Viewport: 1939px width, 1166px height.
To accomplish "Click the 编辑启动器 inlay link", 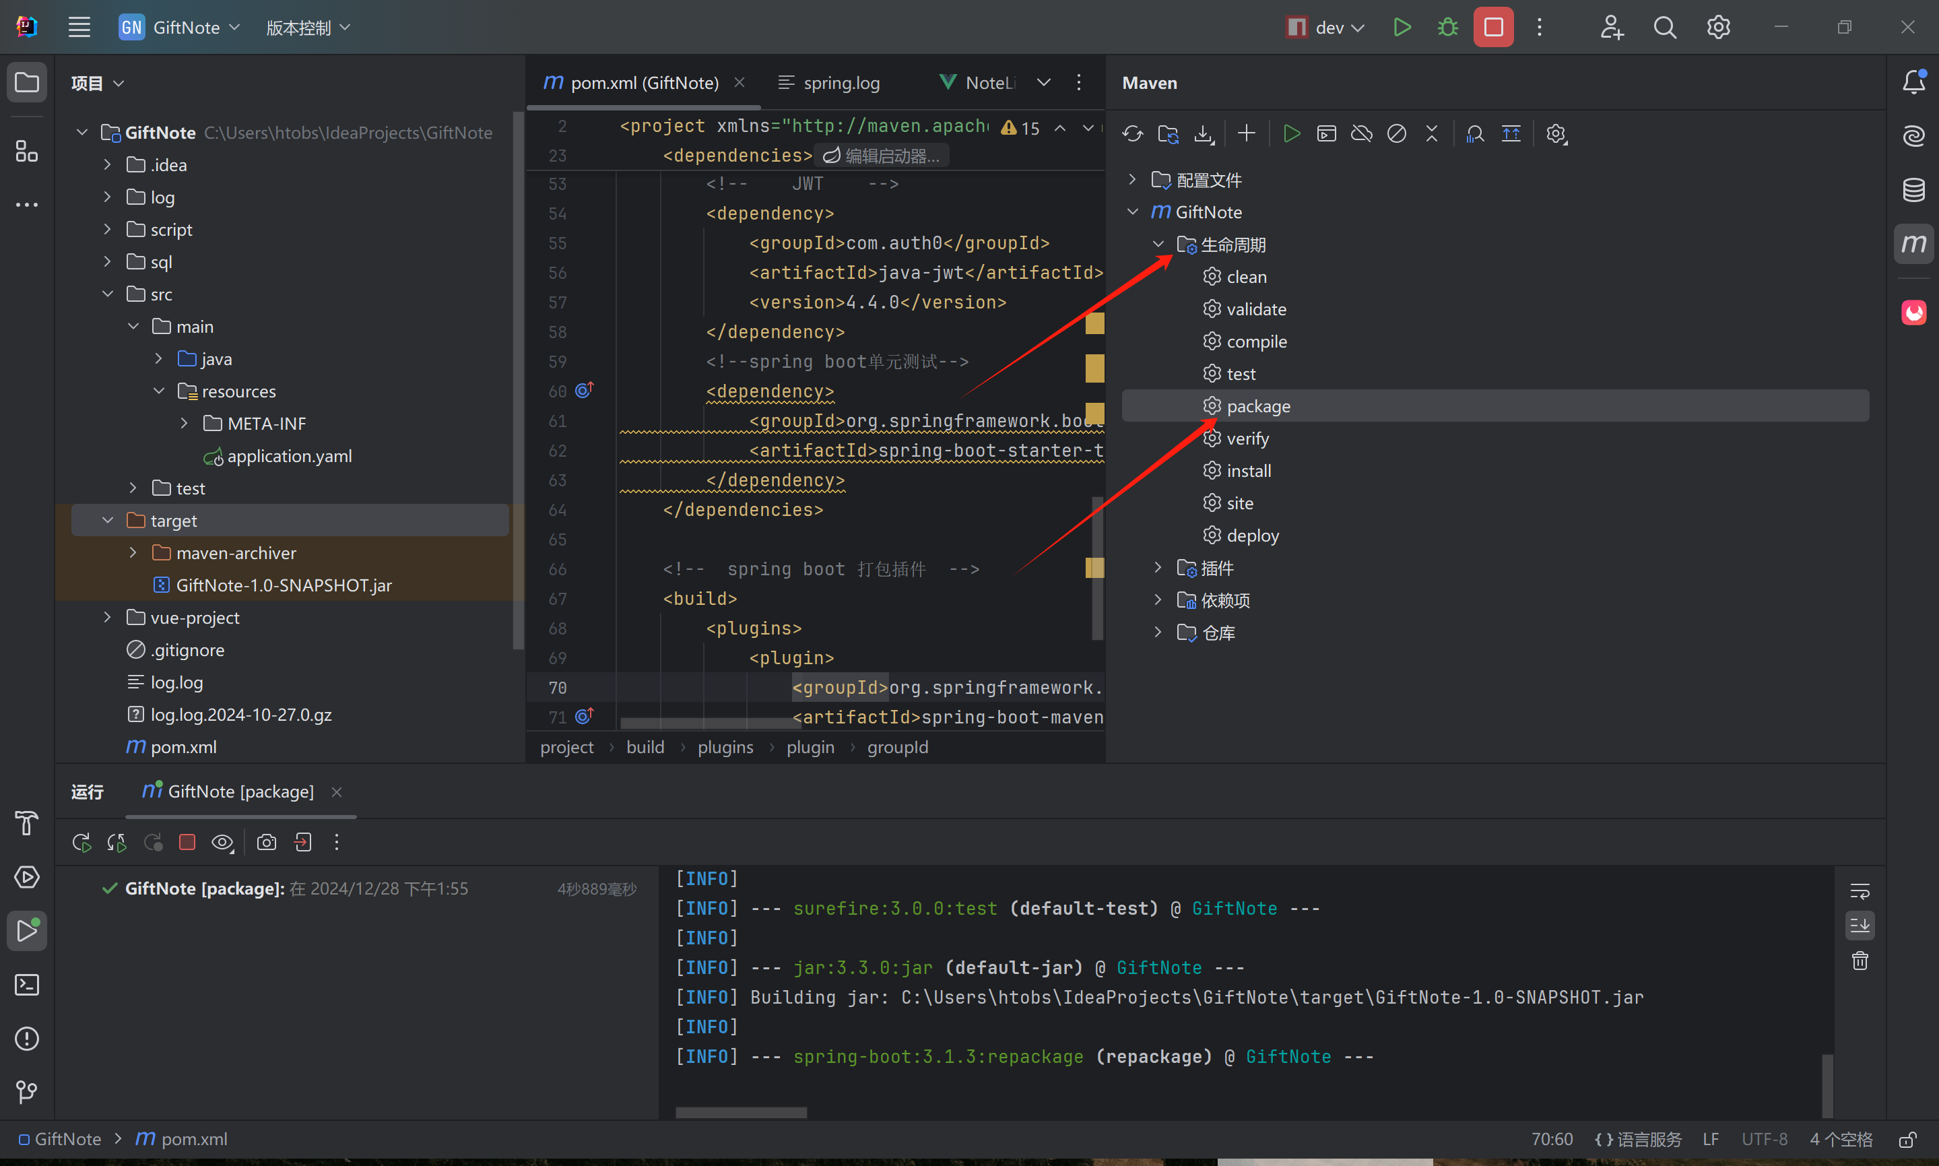I will coord(881,156).
